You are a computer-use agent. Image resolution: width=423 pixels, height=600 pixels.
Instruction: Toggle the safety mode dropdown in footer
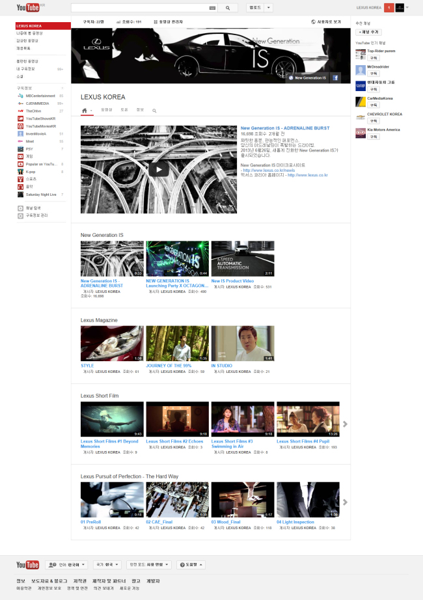coord(148,564)
